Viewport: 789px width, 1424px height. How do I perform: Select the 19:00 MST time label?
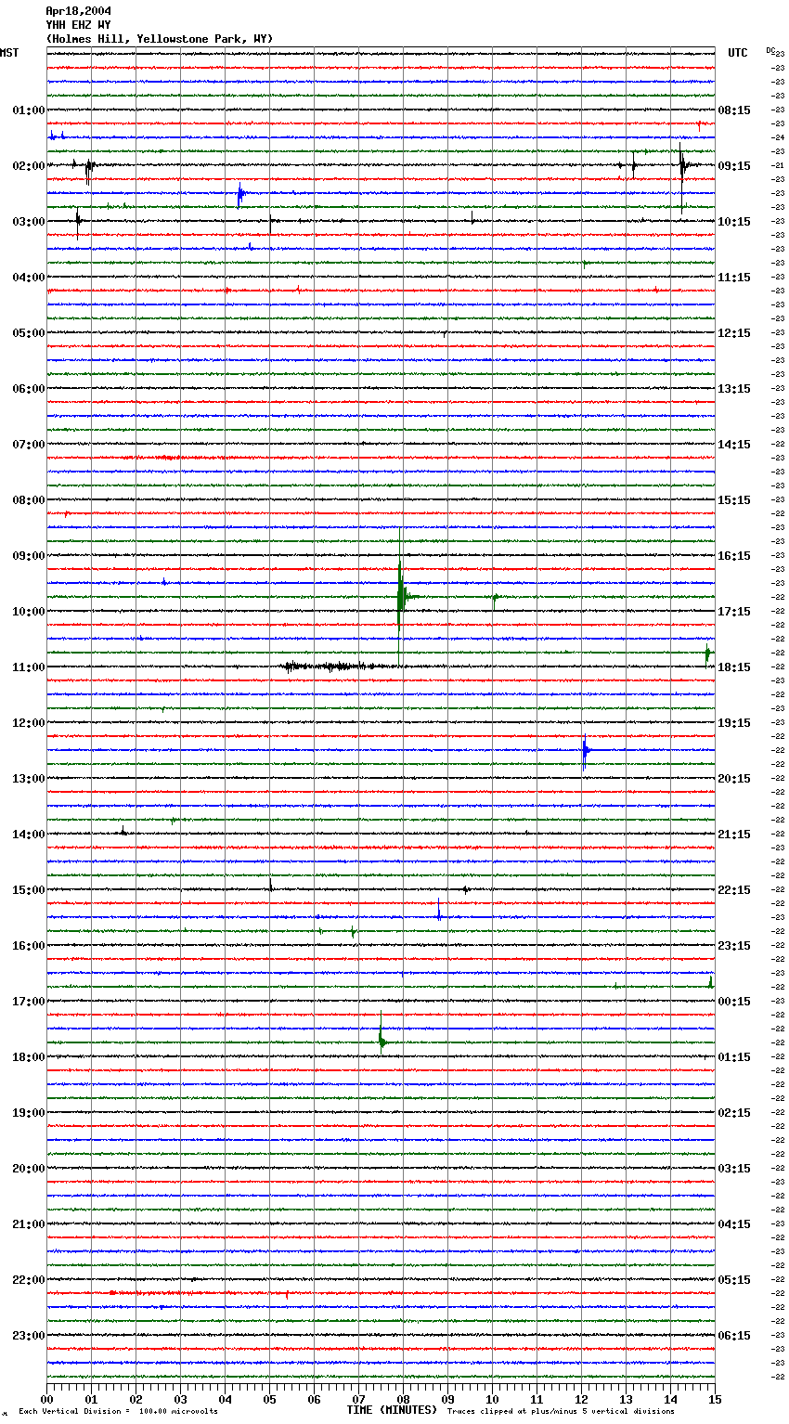29,1113
